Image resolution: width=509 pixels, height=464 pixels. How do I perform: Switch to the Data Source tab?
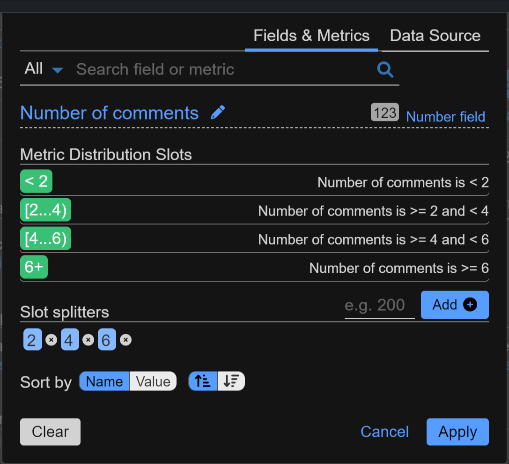coord(435,36)
